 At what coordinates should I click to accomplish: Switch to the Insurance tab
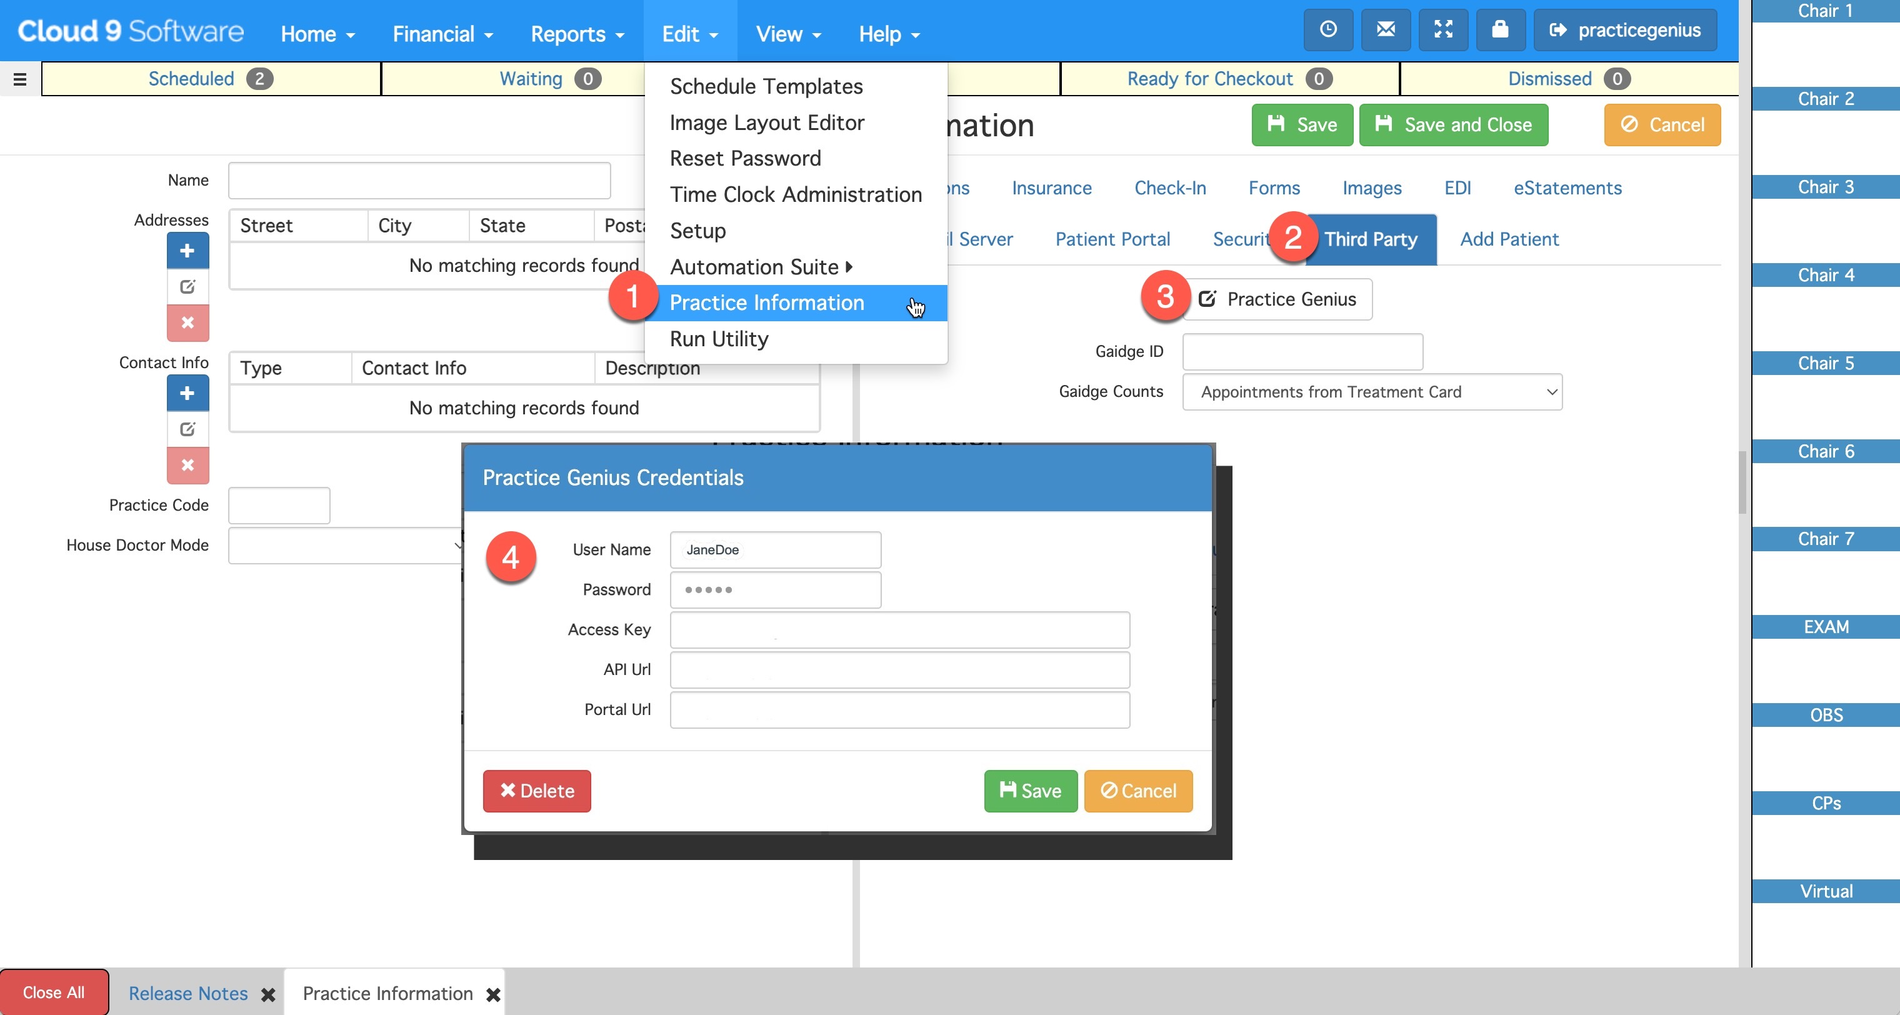(1051, 188)
